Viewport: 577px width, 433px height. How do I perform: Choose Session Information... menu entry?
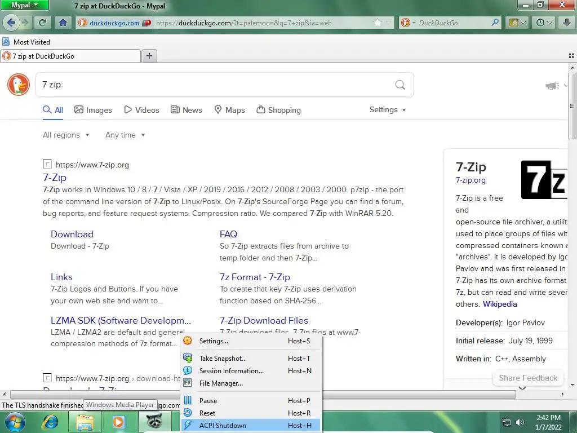pos(251,371)
